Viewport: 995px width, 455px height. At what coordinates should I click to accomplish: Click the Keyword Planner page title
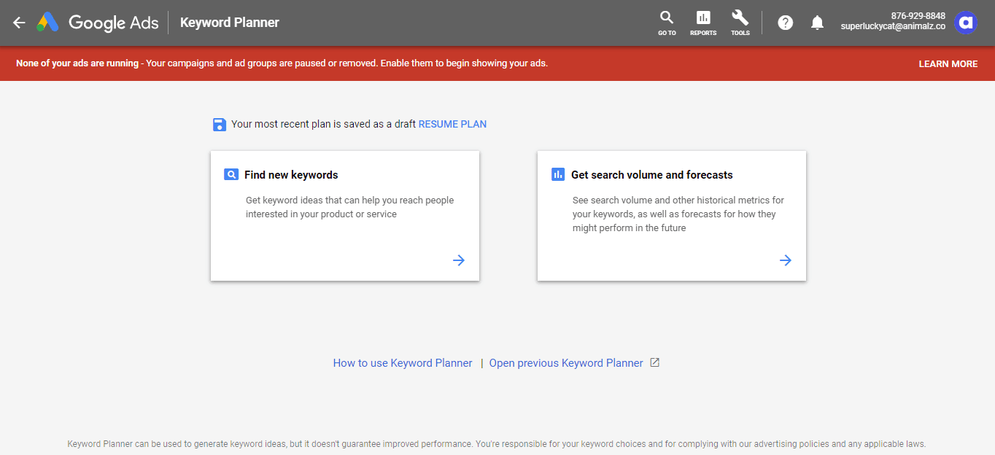pos(230,23)
